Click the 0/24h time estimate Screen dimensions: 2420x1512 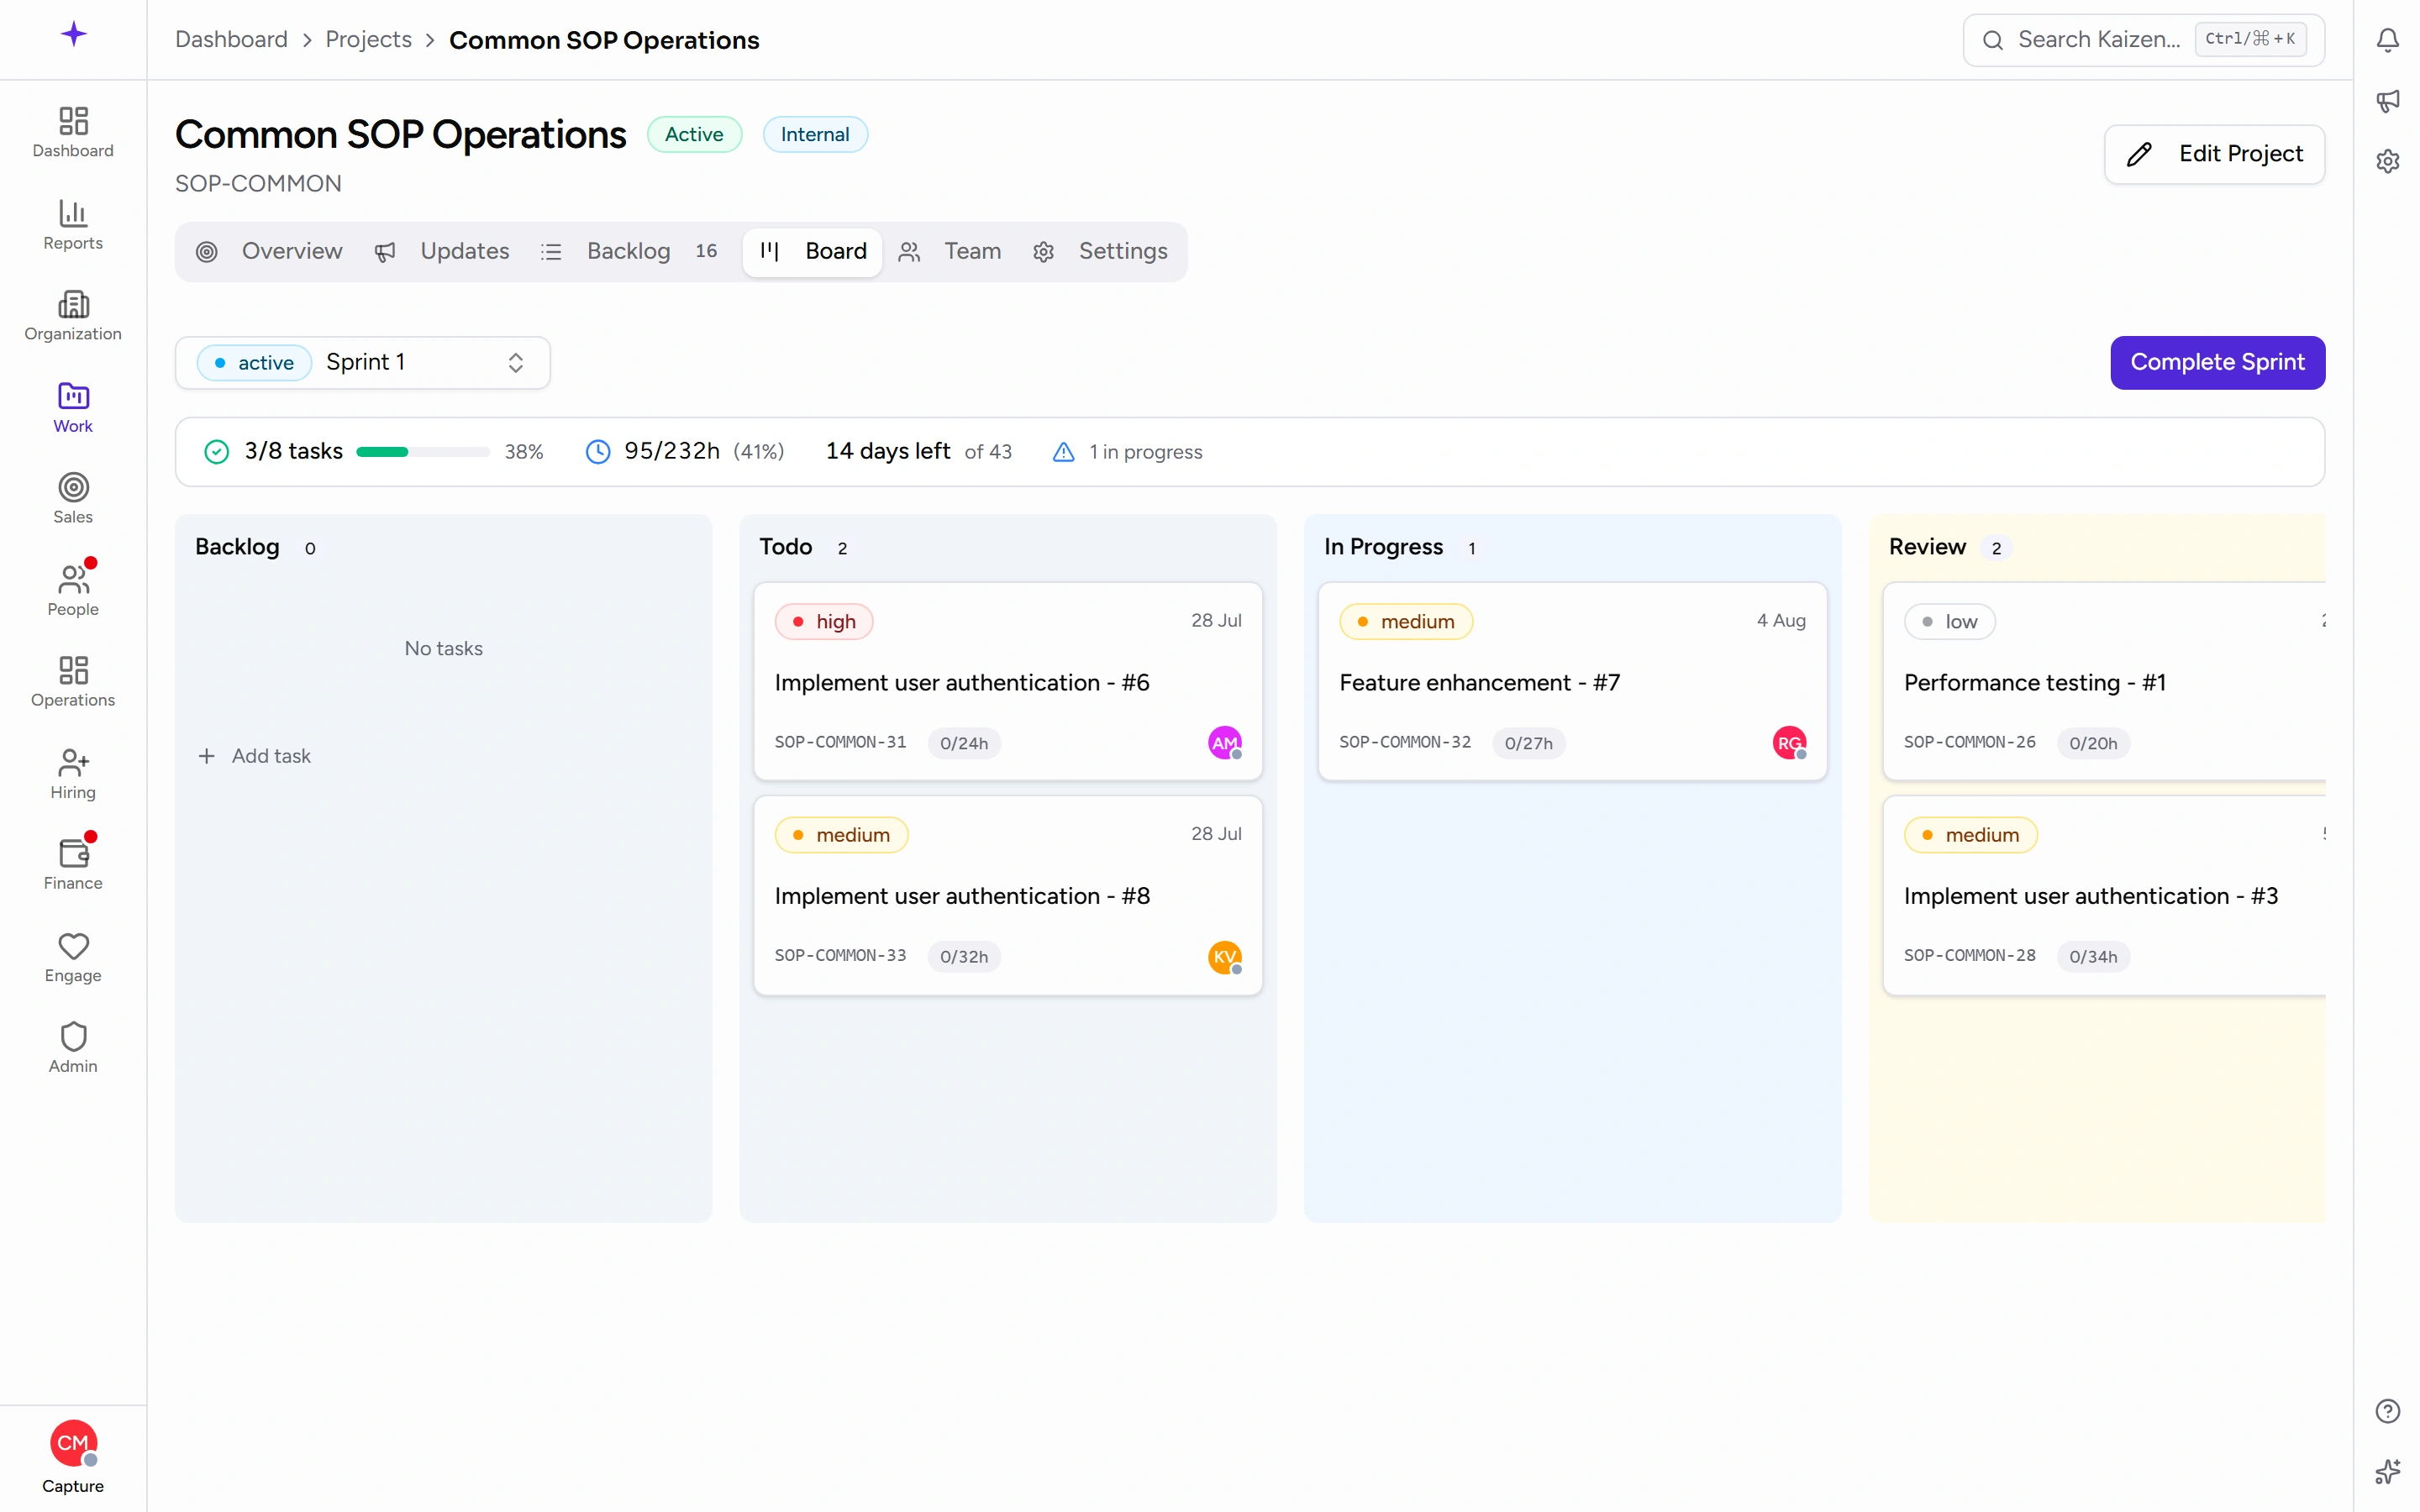click(x=964, y=743)
